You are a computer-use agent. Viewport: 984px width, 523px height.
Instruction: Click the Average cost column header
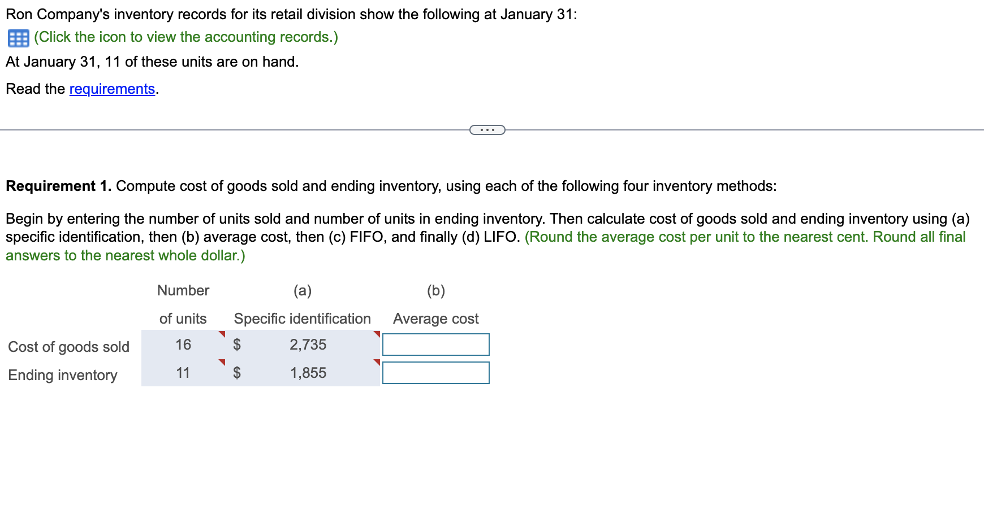tap(435, 318)
